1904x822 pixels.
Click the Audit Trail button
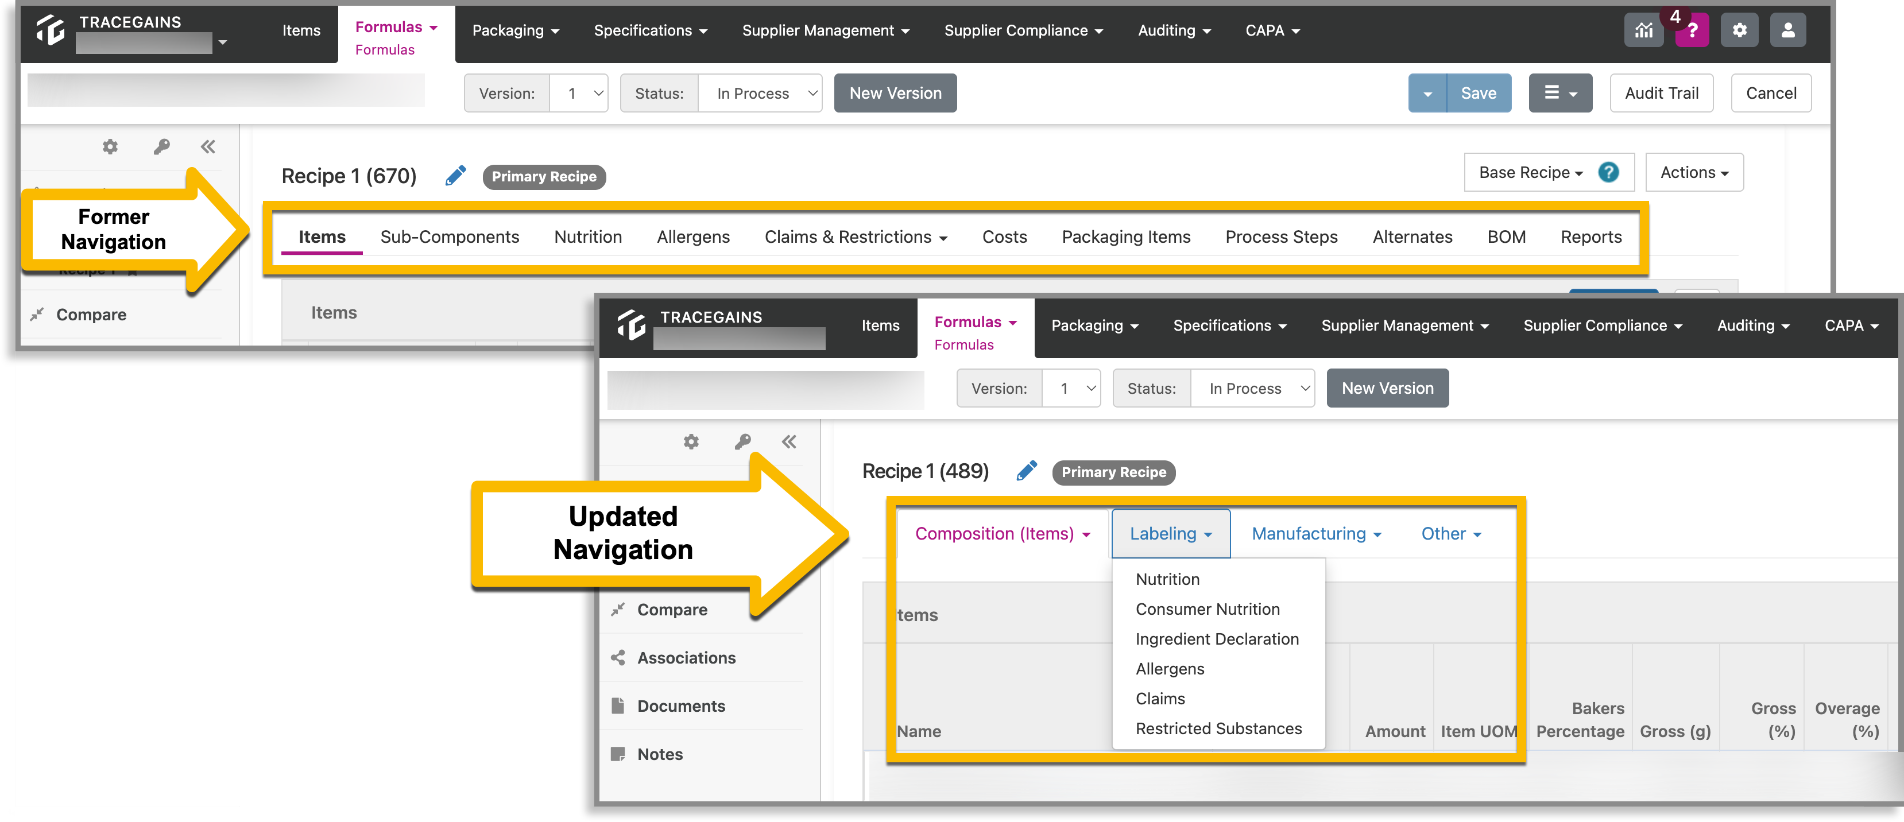(1661, 93)
